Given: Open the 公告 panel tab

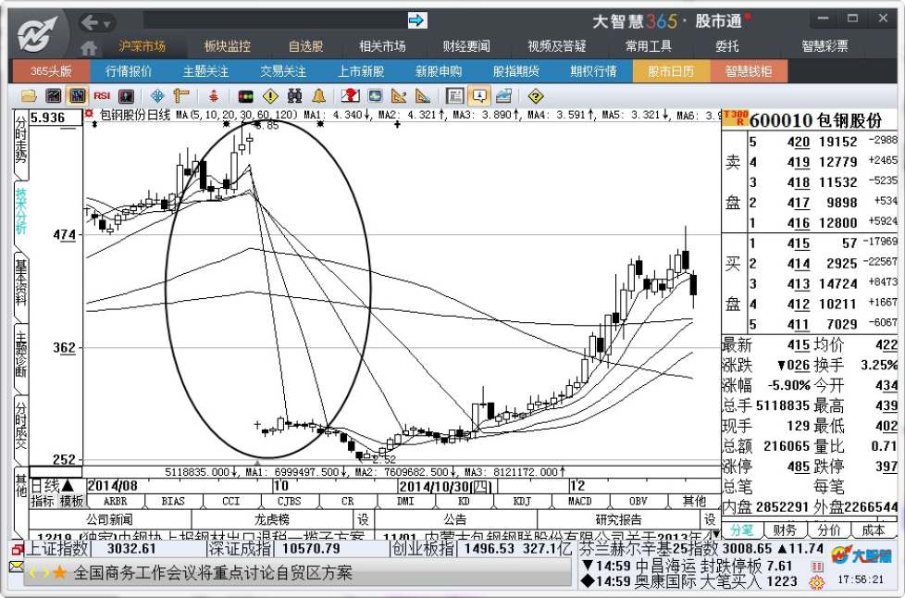Looking at the screenshot, I should click(455, 519).
